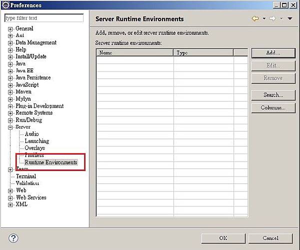The image size is (300, 250).
Task: Maximize the Preferences window
Action: pyautogui.click(x=284, y=5)
